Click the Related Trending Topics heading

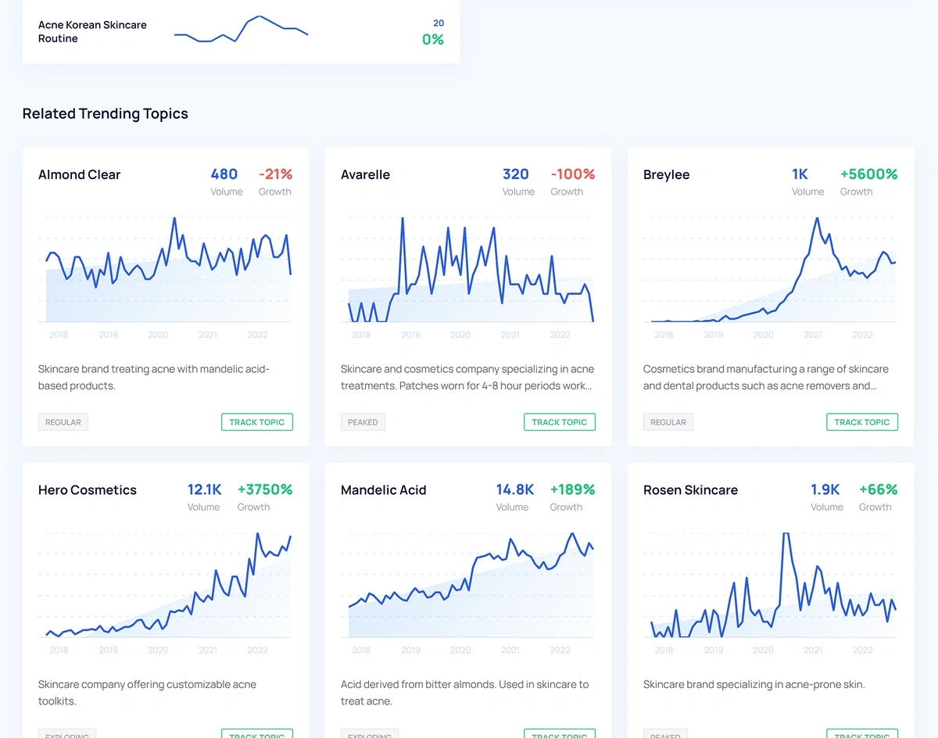coord(106,113)
